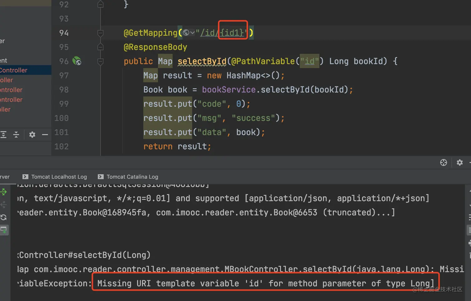
Task: Click the @GetMapping annotation
Action: coord(150,33)
